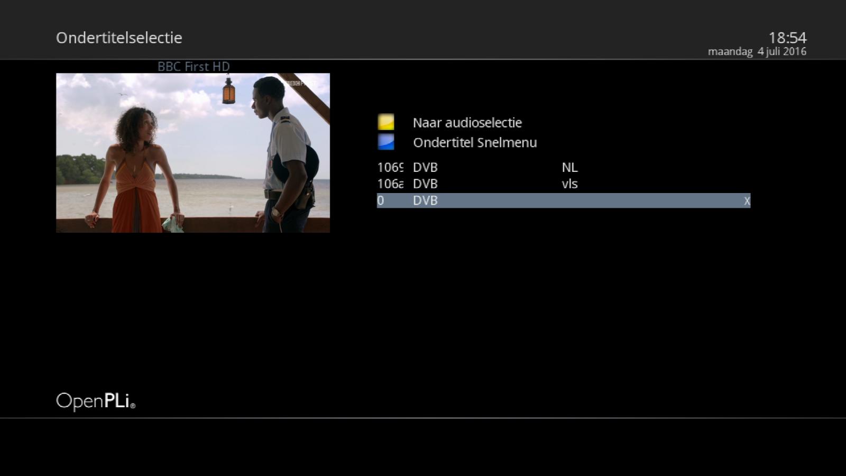846x476 pixels.
Task: Select the vls language code entry
Action: [569, 184]
